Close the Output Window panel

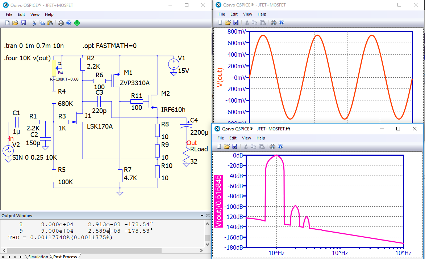(x=208, y=216)
